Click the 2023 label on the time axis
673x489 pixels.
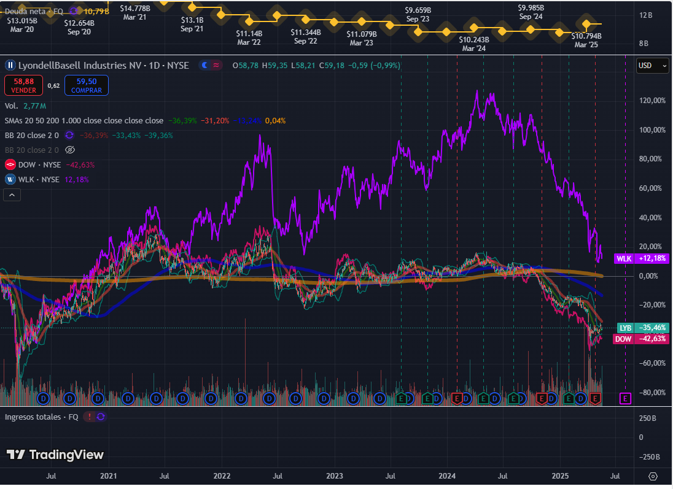(x=335, y=476)
